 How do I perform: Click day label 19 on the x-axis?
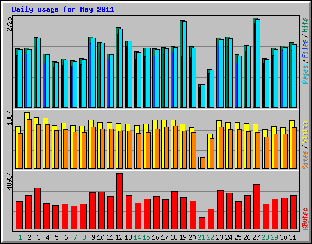tap(183, 237)
